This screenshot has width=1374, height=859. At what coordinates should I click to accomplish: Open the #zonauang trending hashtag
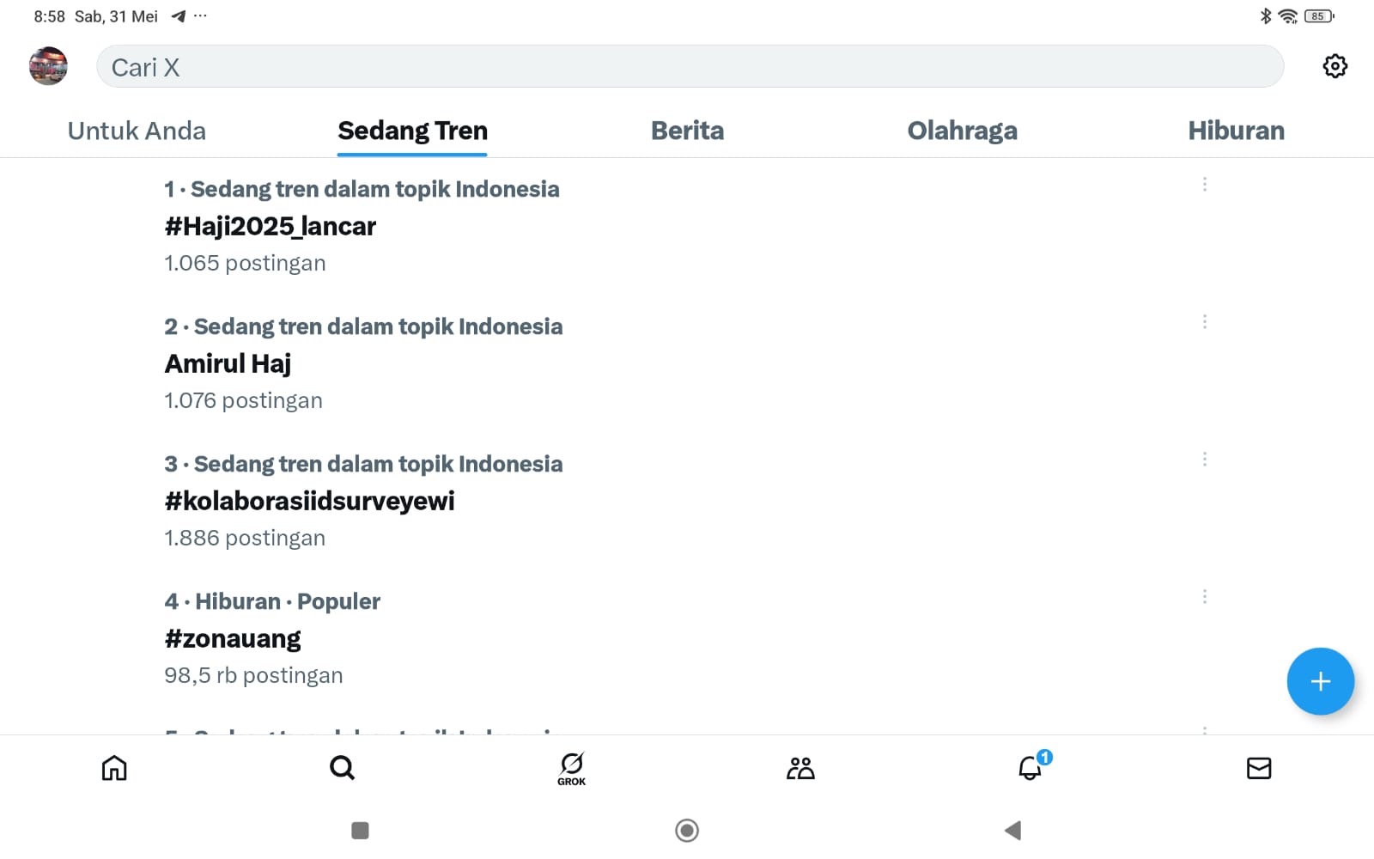pos(233,638)
